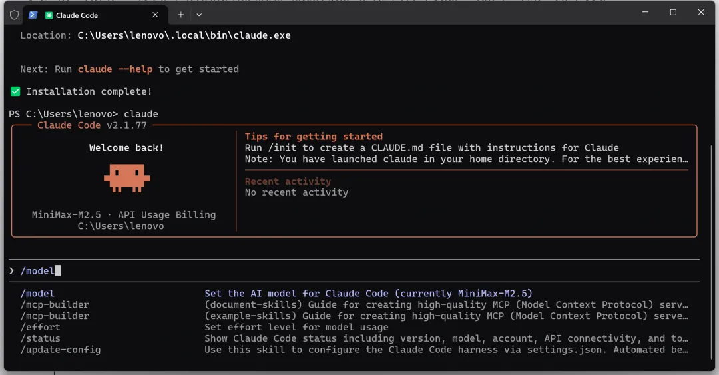The width and height of the screenshot is (719, 375).
Task: Select the /model command suggestion
Action: point(37,294)
